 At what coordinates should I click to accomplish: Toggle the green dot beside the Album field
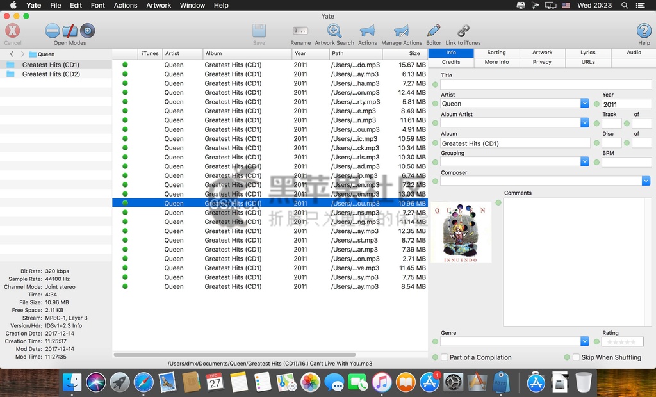[x=435, y=143]
